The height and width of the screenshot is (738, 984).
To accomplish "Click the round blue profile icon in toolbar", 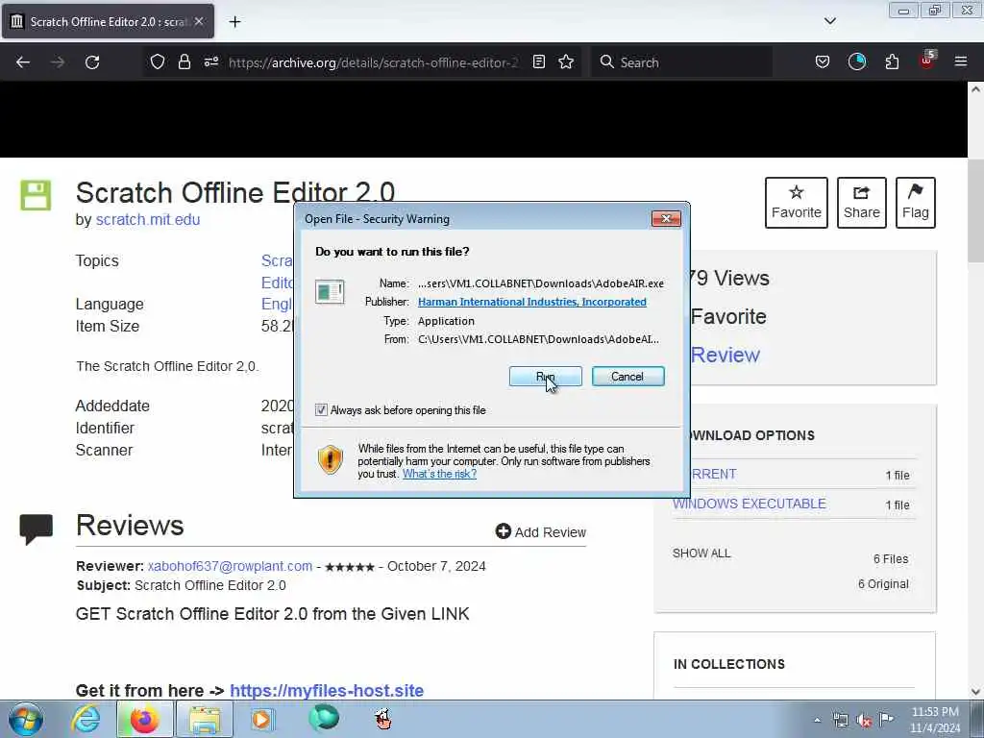I will click(857, 61).
